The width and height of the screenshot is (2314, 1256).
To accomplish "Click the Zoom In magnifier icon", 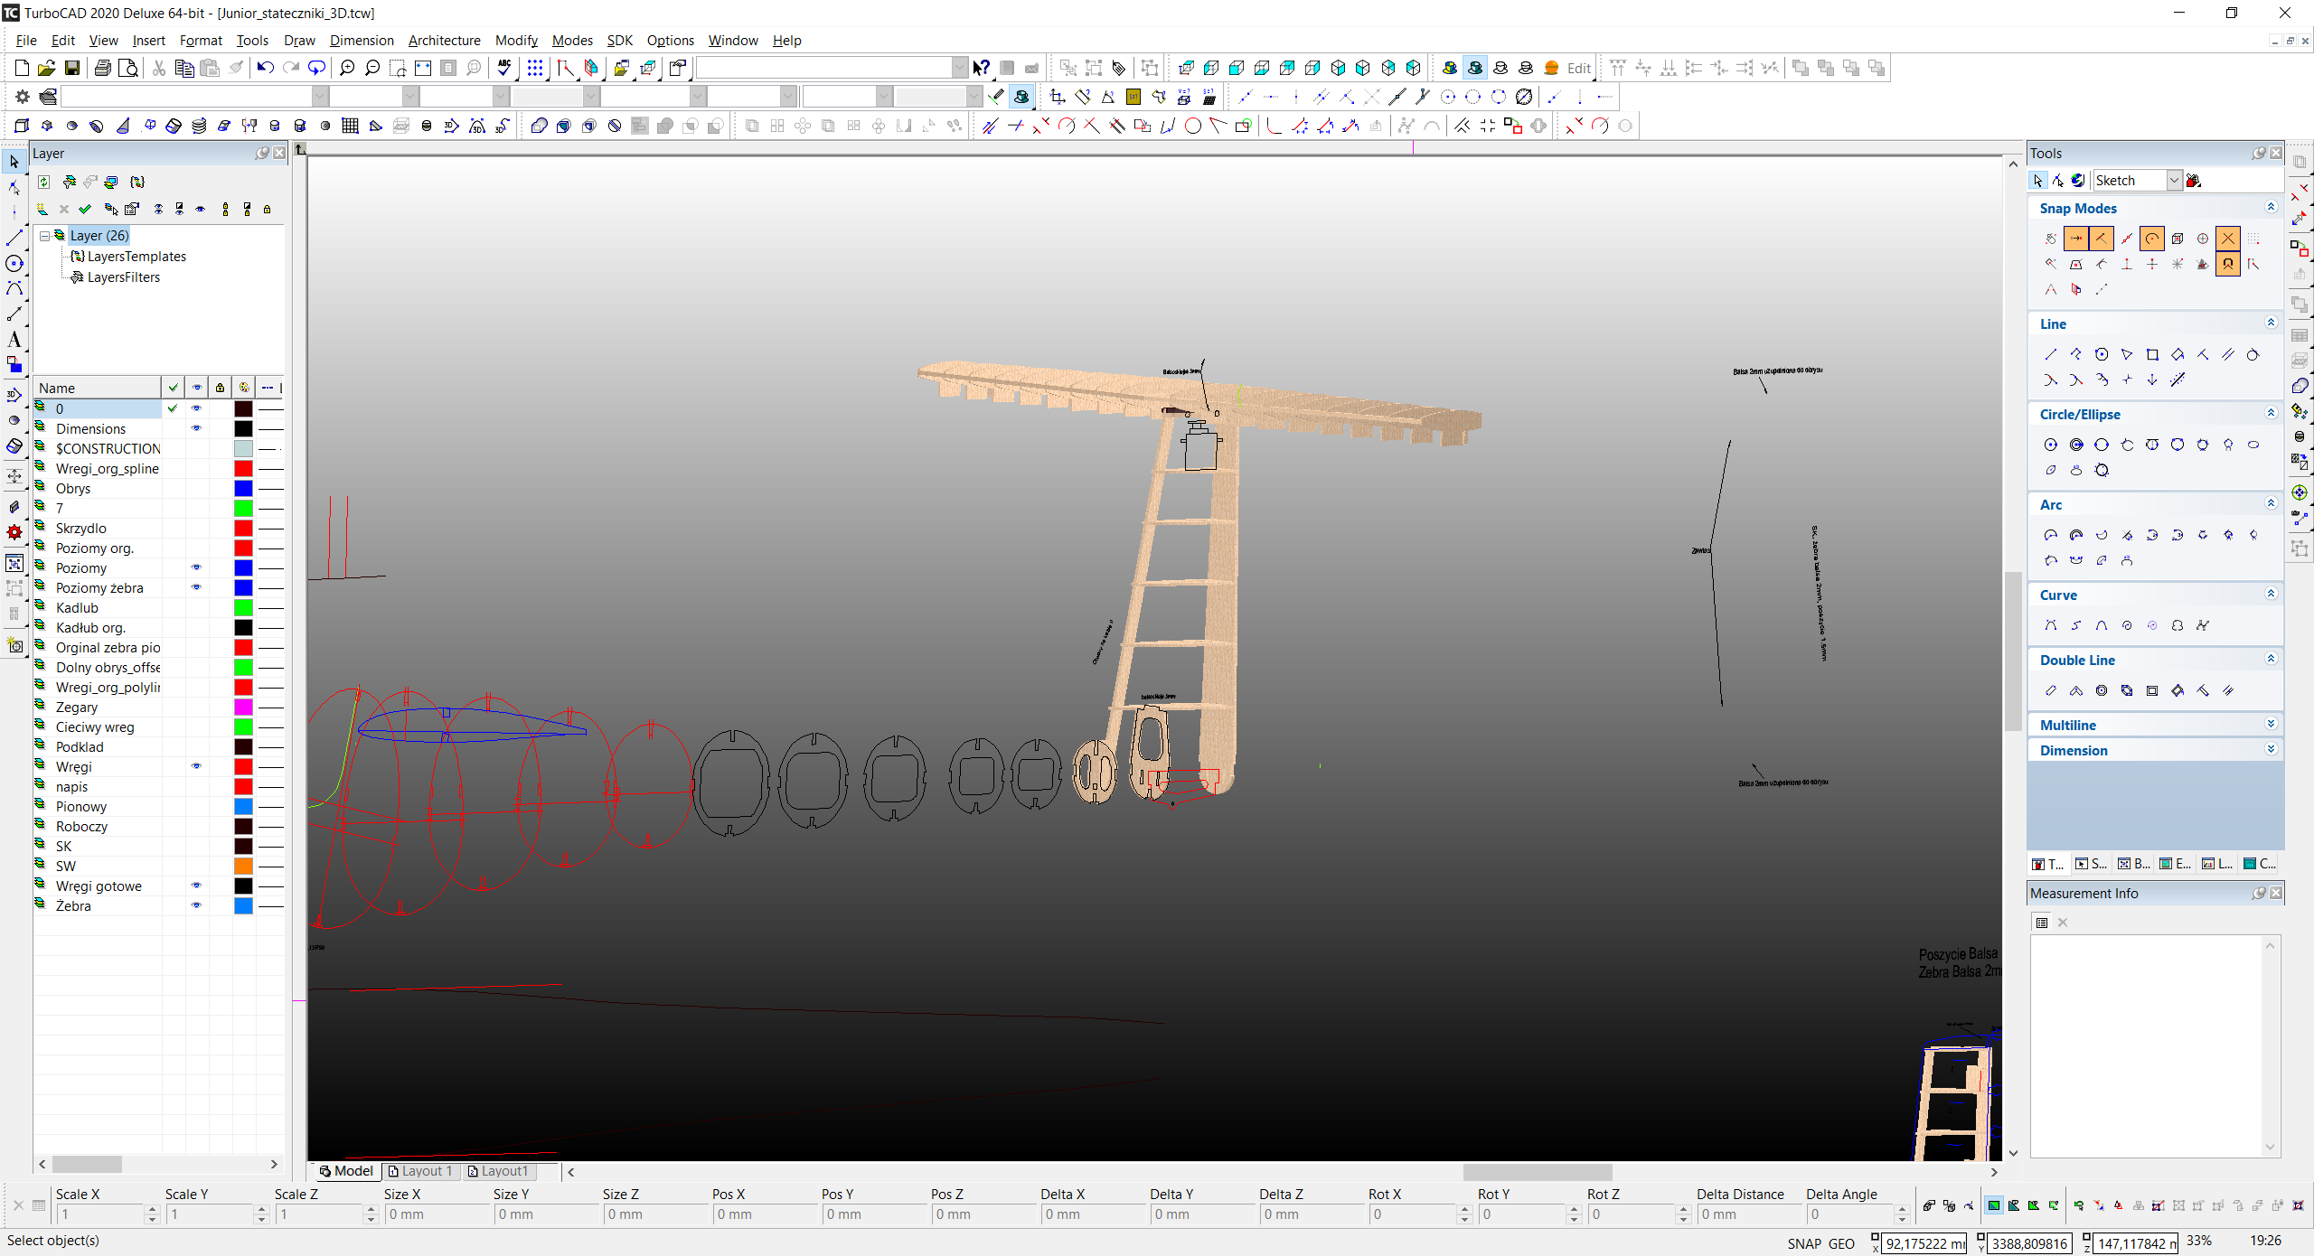I will pyautogui.click(x=347, y=68).
